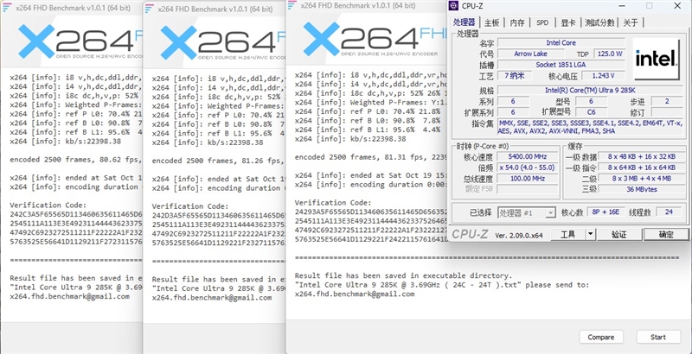Click the 核心速度 value 5400.00 MHz
This screenshot has height=354, width=692.
pyautogui.click(x=527, y=157)
